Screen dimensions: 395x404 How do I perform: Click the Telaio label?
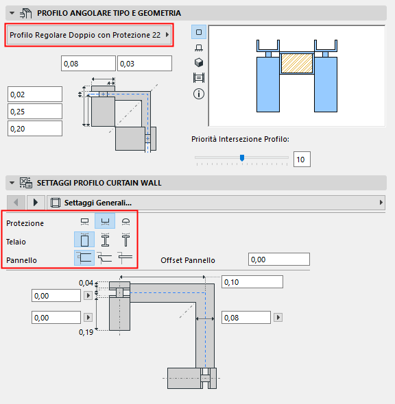coord(16,242)
